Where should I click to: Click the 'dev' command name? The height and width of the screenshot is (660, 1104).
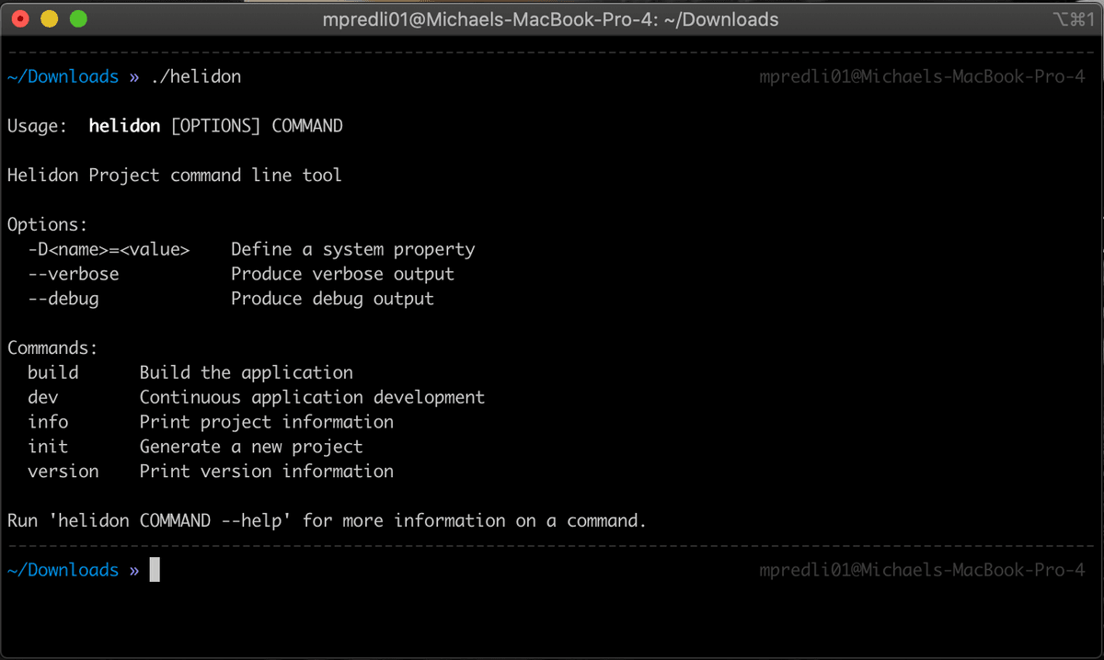(x=42, y=397)
